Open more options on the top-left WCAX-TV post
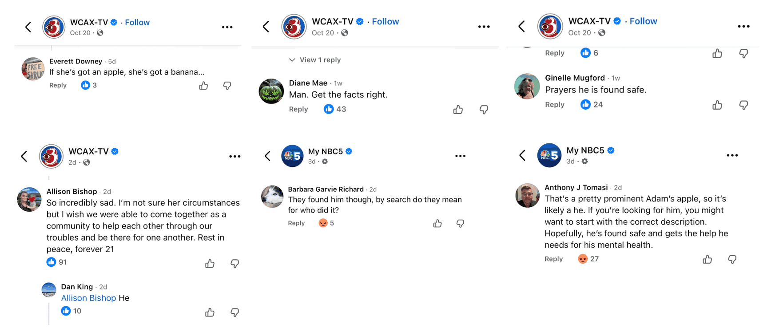 [227, 27]
